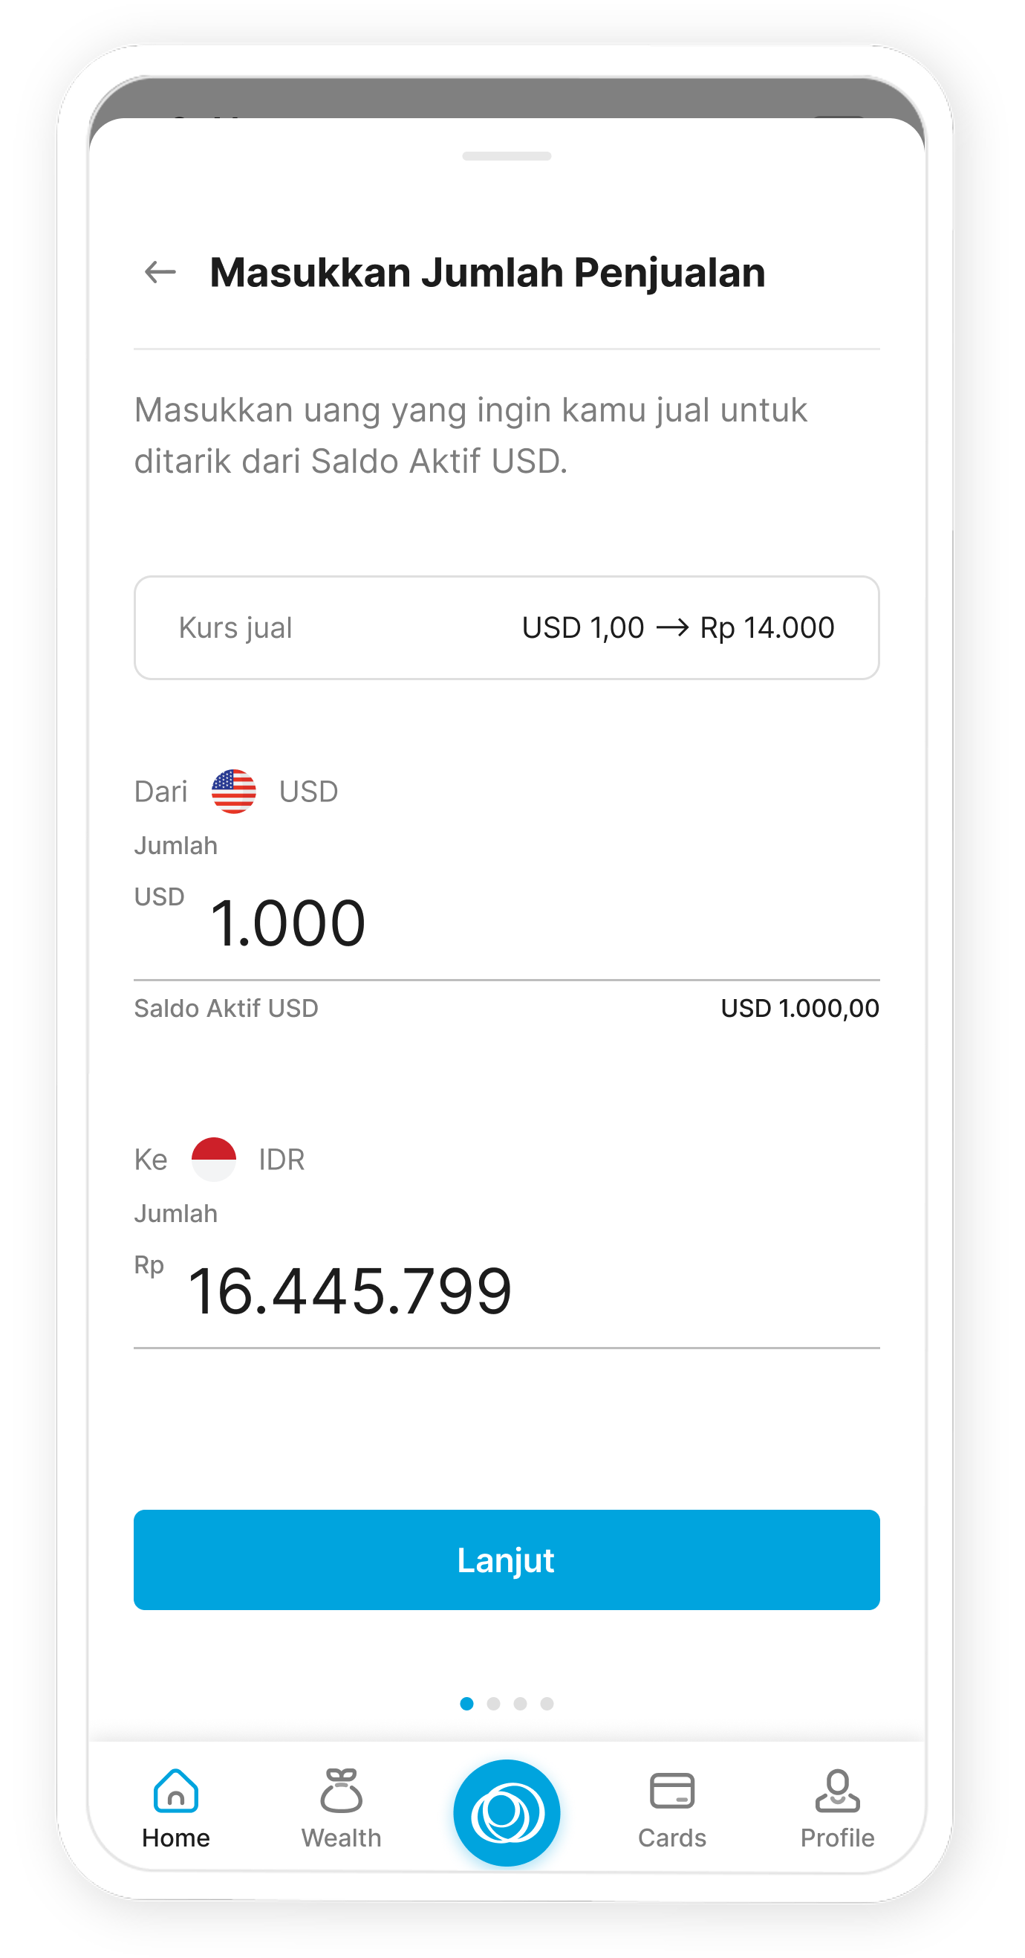Viewport: 1025px width, 1958px height.
Task: Select the Wealth tab label
Action: 341,1838
